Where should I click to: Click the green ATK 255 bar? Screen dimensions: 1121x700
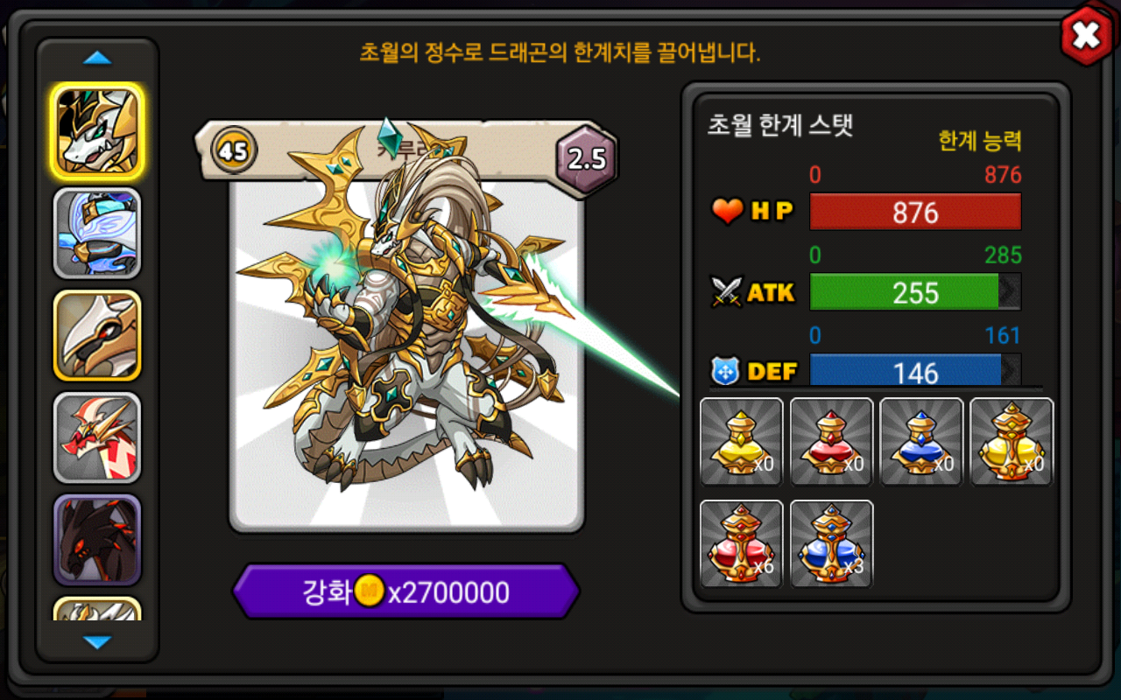(x=915, y=292)
